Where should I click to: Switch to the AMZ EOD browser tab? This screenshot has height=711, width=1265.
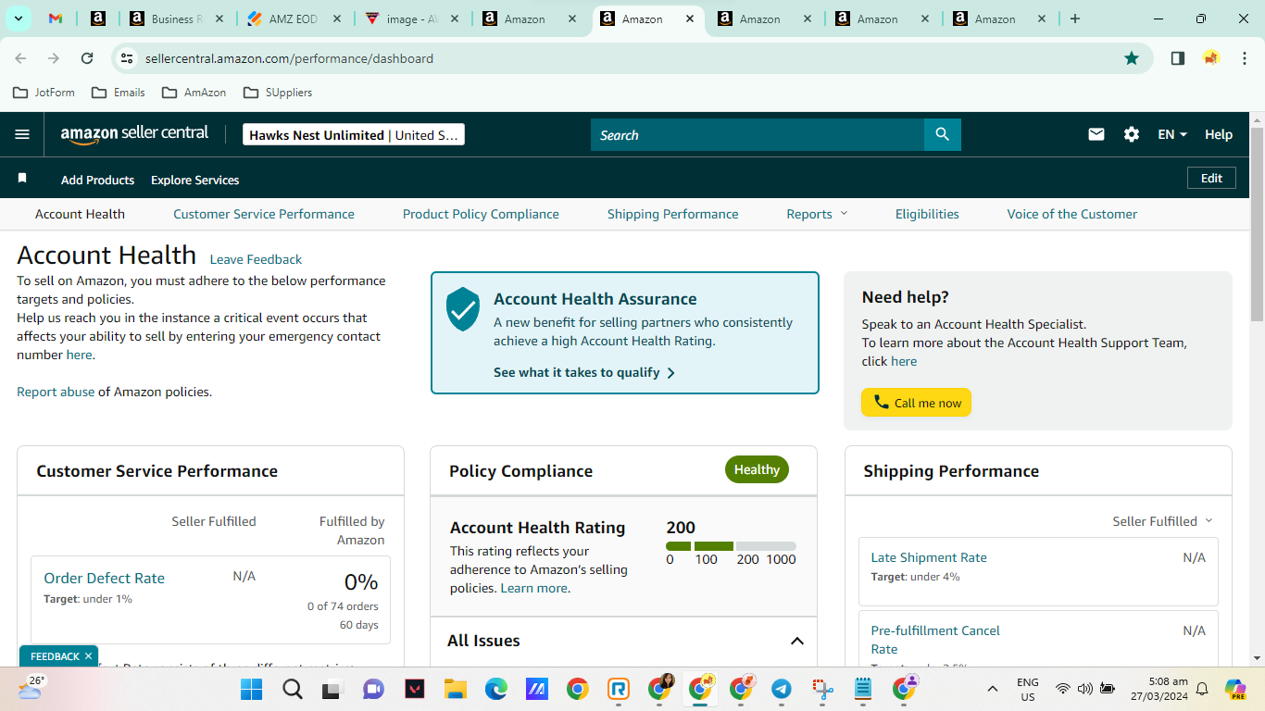[x=294, y=19]
